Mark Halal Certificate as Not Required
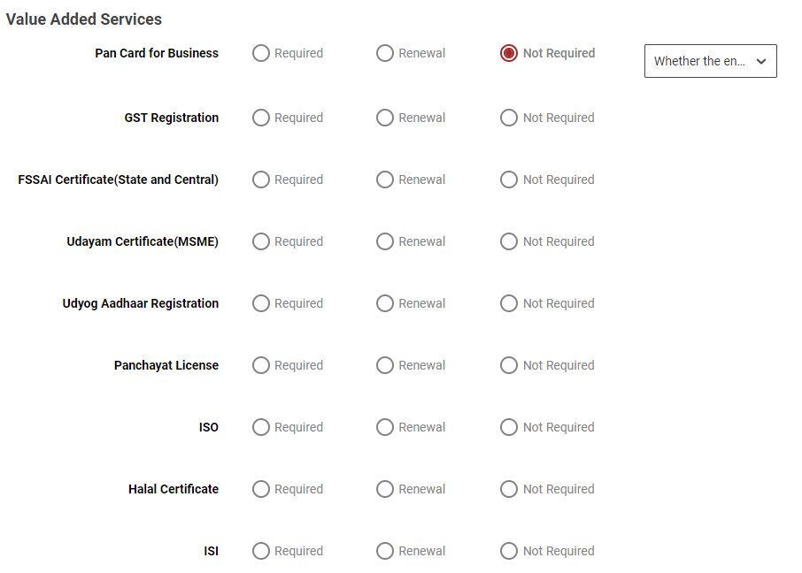Screen dimensions: 802x573 click(509, 489)
